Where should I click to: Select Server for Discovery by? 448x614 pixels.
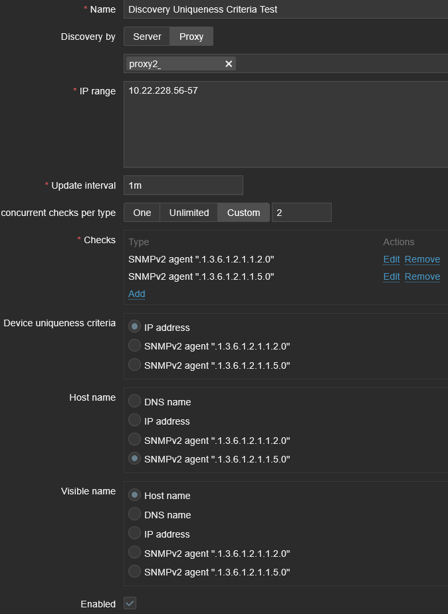tap(147, 37)
